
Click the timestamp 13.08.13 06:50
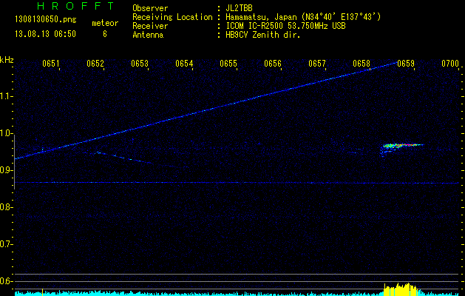44,34
